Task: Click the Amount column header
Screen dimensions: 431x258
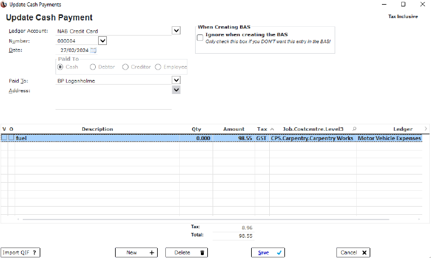Action: pyautogui.click(x=234, y=129)
